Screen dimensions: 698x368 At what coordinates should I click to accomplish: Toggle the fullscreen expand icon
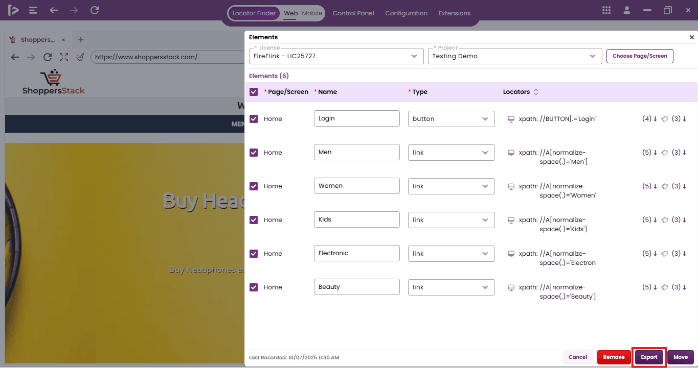click(64, 57)
